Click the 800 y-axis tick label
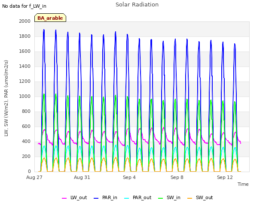275x206 pixels. point(26,112)
